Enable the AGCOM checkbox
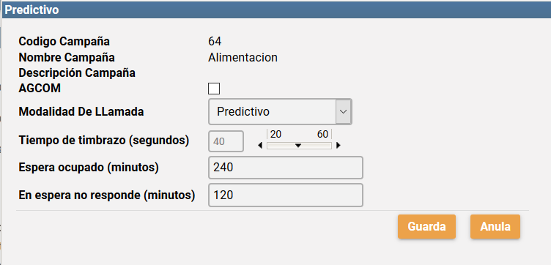Image resolution: width=551 pixels, height=265 pixels. (x=214, y=89)
